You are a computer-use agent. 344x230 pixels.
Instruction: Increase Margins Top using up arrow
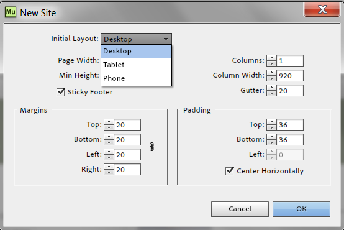(x=109, y=122)
